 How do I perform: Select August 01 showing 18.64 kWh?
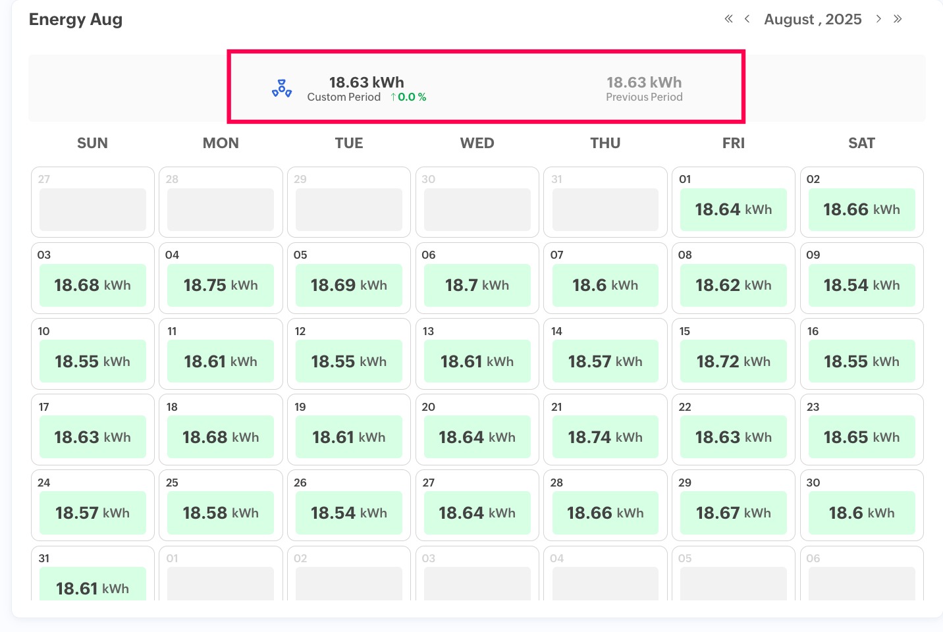733,209
